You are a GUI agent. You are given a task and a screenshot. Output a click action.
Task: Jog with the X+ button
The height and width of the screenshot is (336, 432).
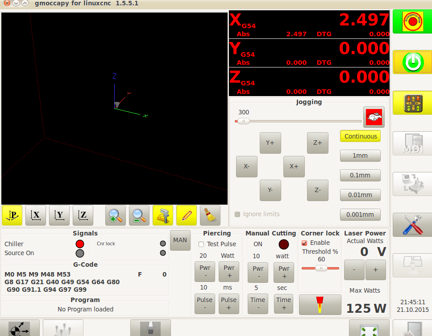pos(294,166)
